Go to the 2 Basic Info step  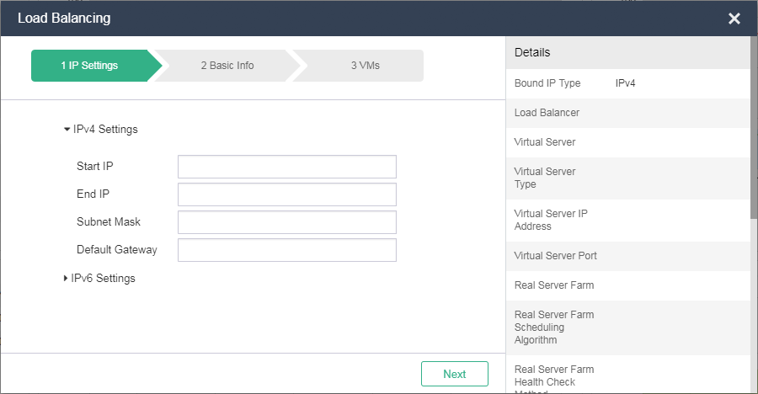(227, 66)
